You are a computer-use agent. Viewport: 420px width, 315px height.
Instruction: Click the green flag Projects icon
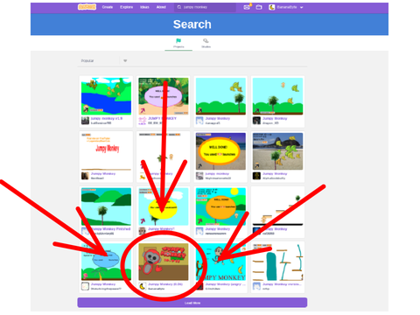tap(178, 40)
